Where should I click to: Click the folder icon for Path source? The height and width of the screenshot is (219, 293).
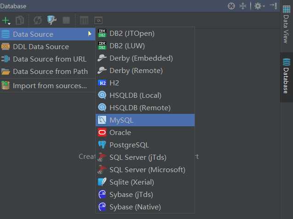coord(6,72)
